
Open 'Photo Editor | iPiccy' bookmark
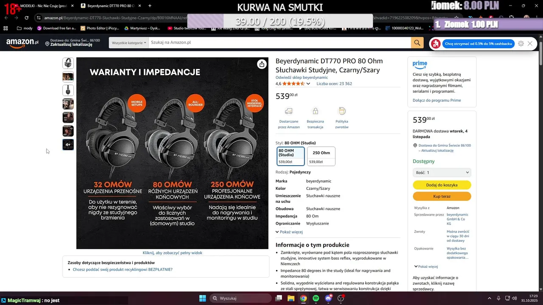(100, 28)
